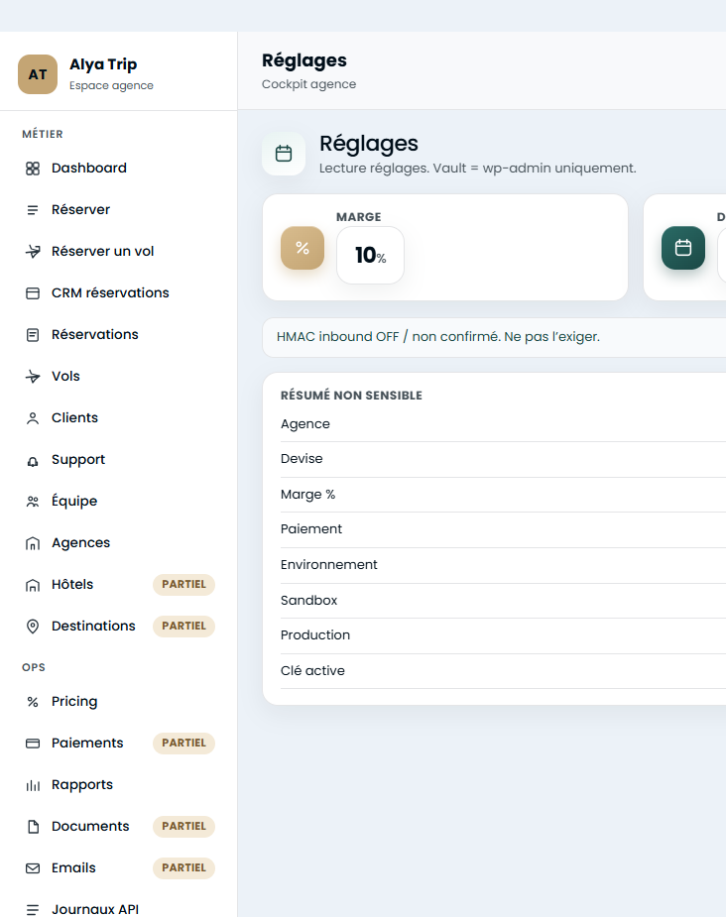
Task: Click the Équipe people icon
Action: click(33, 502)
